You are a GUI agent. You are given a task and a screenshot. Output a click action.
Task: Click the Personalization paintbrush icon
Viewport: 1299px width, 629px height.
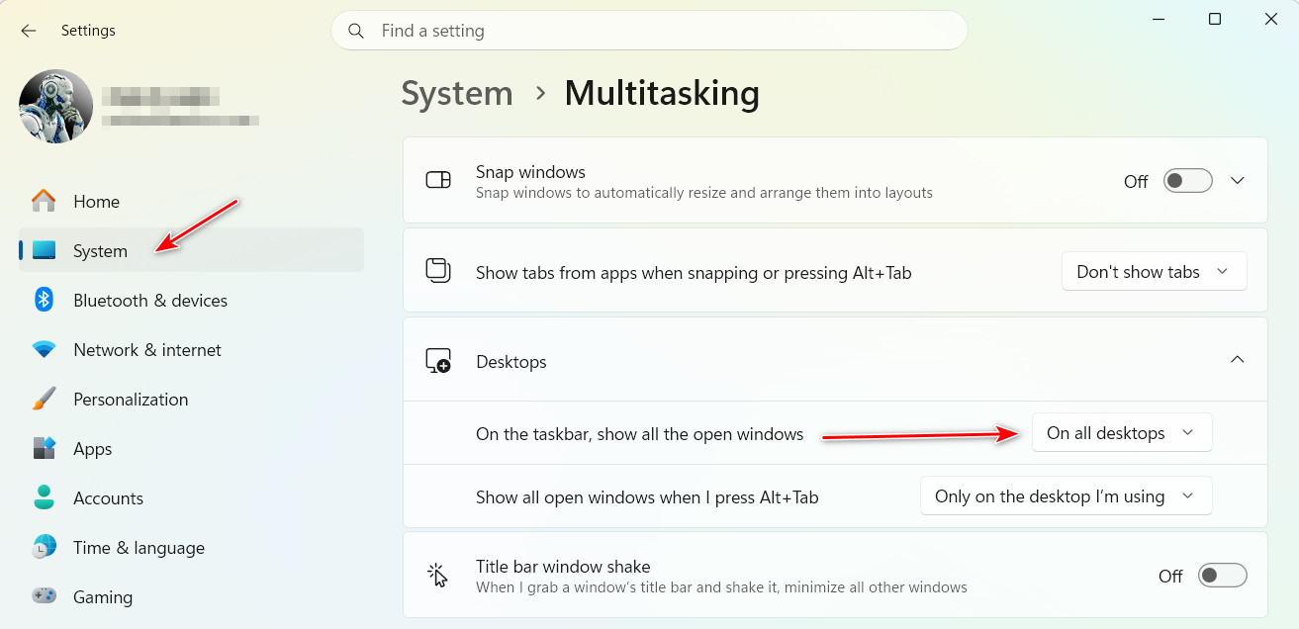click(x=44, y=399)
